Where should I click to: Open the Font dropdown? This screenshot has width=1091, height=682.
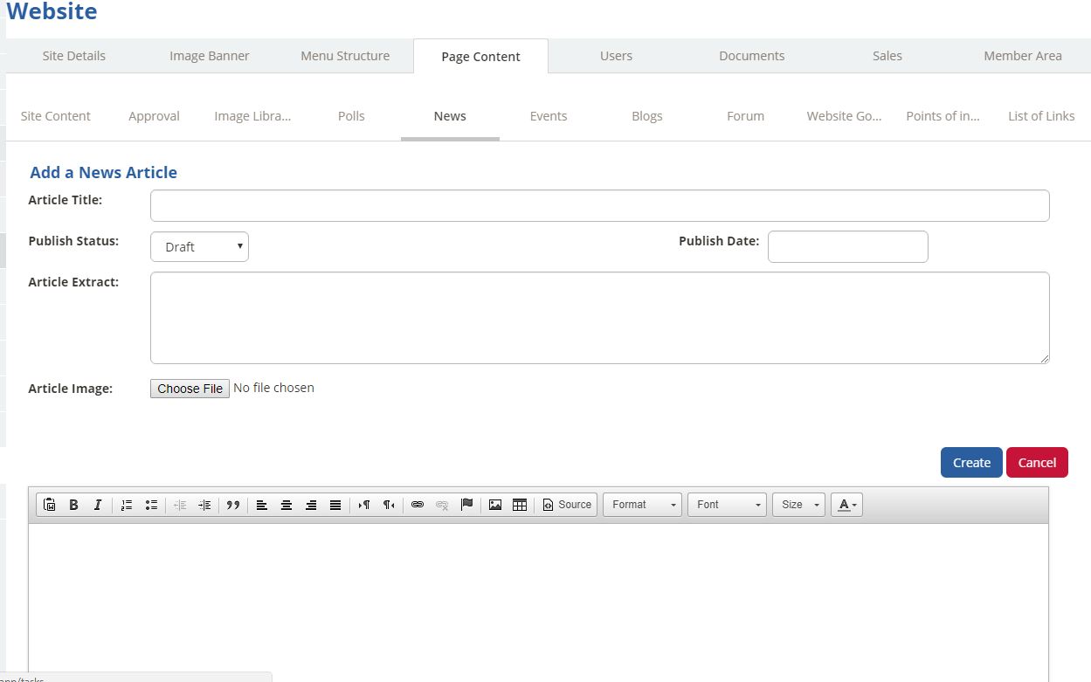coord(727,505)
